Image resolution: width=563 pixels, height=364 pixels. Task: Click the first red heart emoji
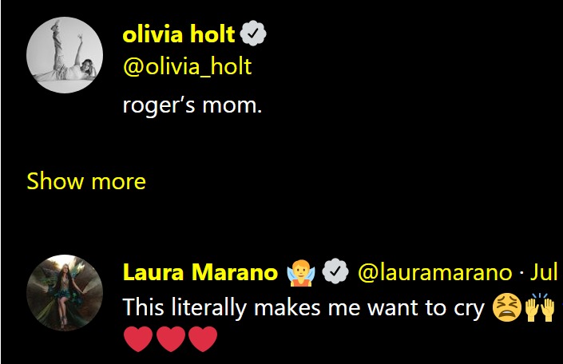pos(139,341)
